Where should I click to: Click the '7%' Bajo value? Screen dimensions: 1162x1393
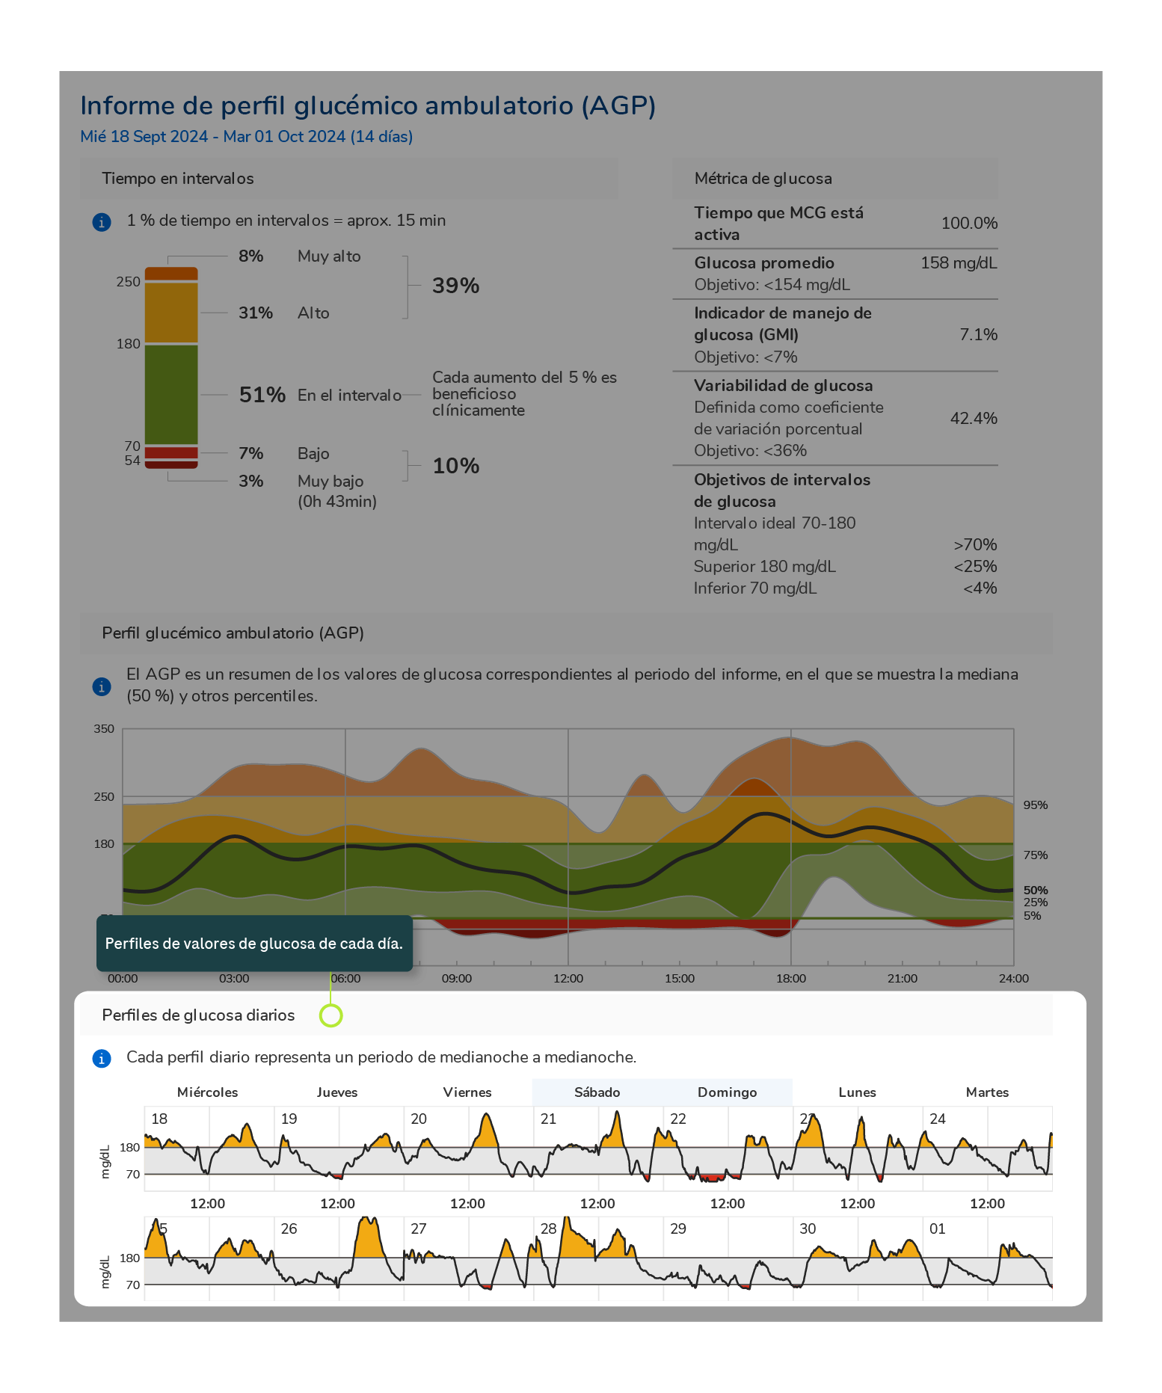[250, 454]
